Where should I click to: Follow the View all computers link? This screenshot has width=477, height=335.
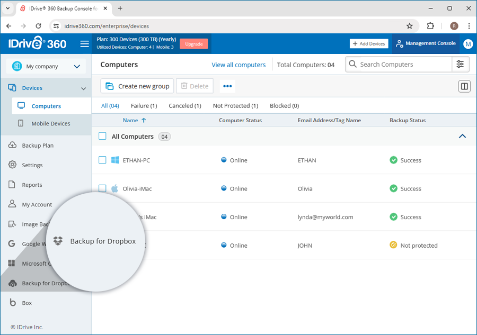[238, 65]
